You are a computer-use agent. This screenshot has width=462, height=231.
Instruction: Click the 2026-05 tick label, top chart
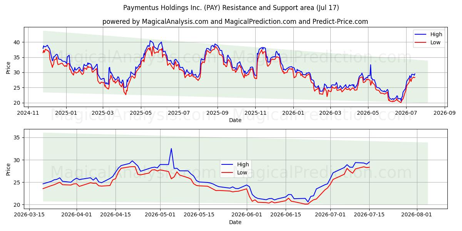click(368, 113)
